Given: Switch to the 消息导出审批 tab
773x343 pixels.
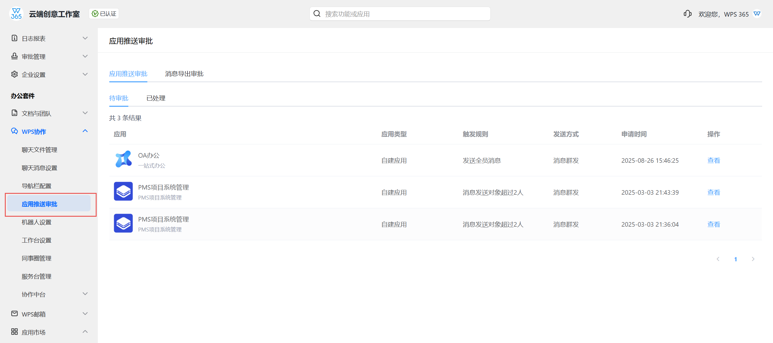Looking at the screenshot, I should pyautogui.click(x=184, y=74).
